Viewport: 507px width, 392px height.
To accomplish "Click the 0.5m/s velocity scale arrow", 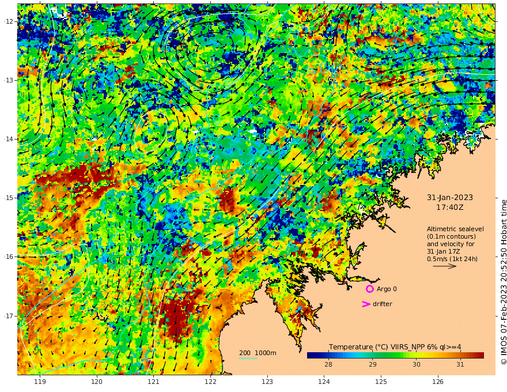I will (x=445, y=266).
